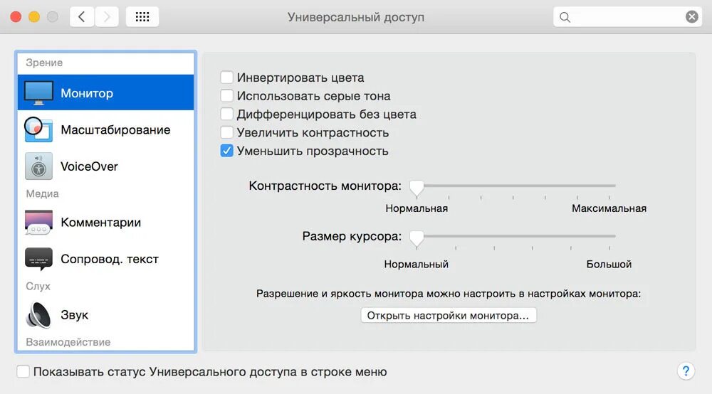Viewport: 712px width, 394px height.
Task: Close the window with red button
Action: tap(16, 17)
